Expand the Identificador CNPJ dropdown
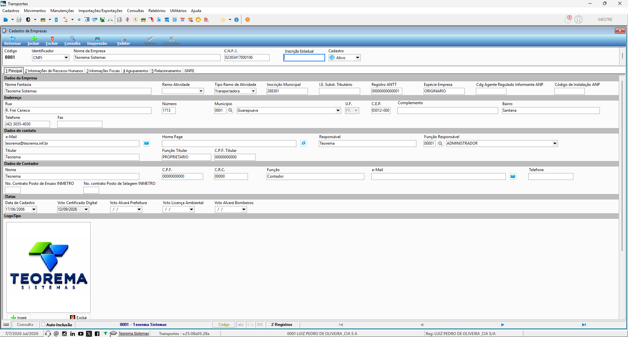628x337 pixels. pyautogui.click(x=66, y=58)
